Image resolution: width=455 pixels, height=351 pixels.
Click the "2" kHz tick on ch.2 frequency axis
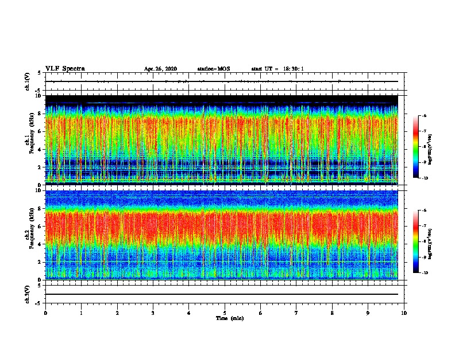click(40, 262)
